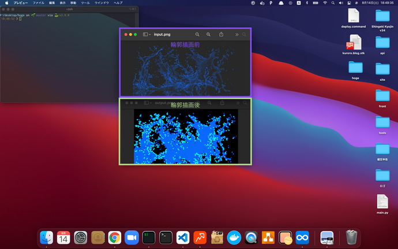398x249 pixels.
Task: Share input.png using the share icon
Action: (221, 34)
